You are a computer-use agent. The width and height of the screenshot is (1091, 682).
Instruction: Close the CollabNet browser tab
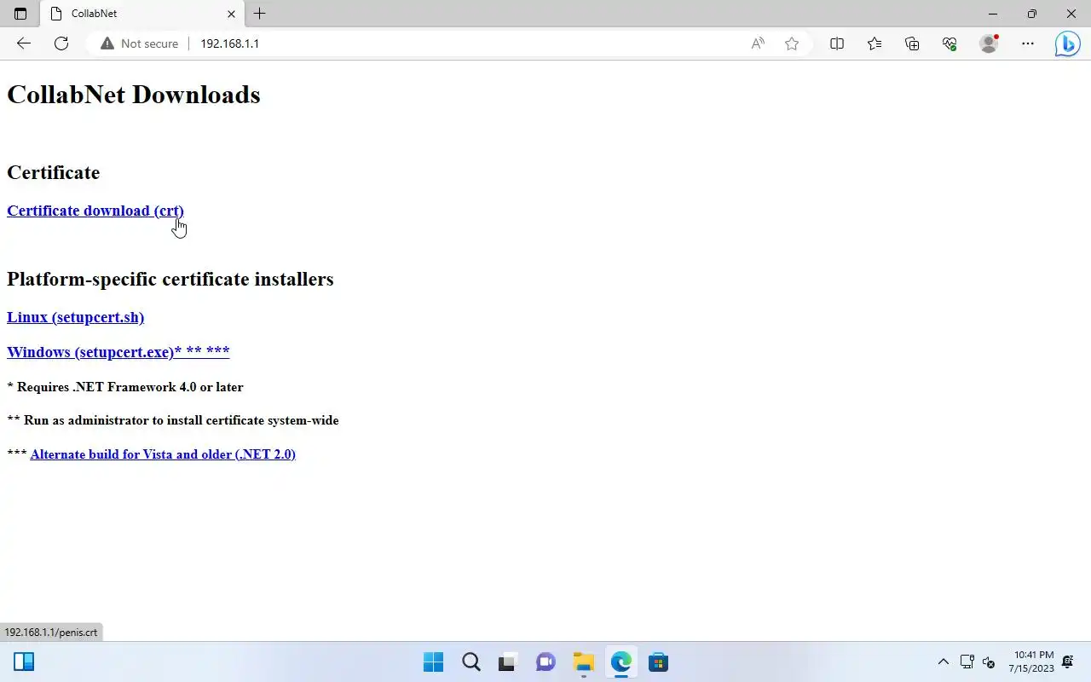click(231, 14)
